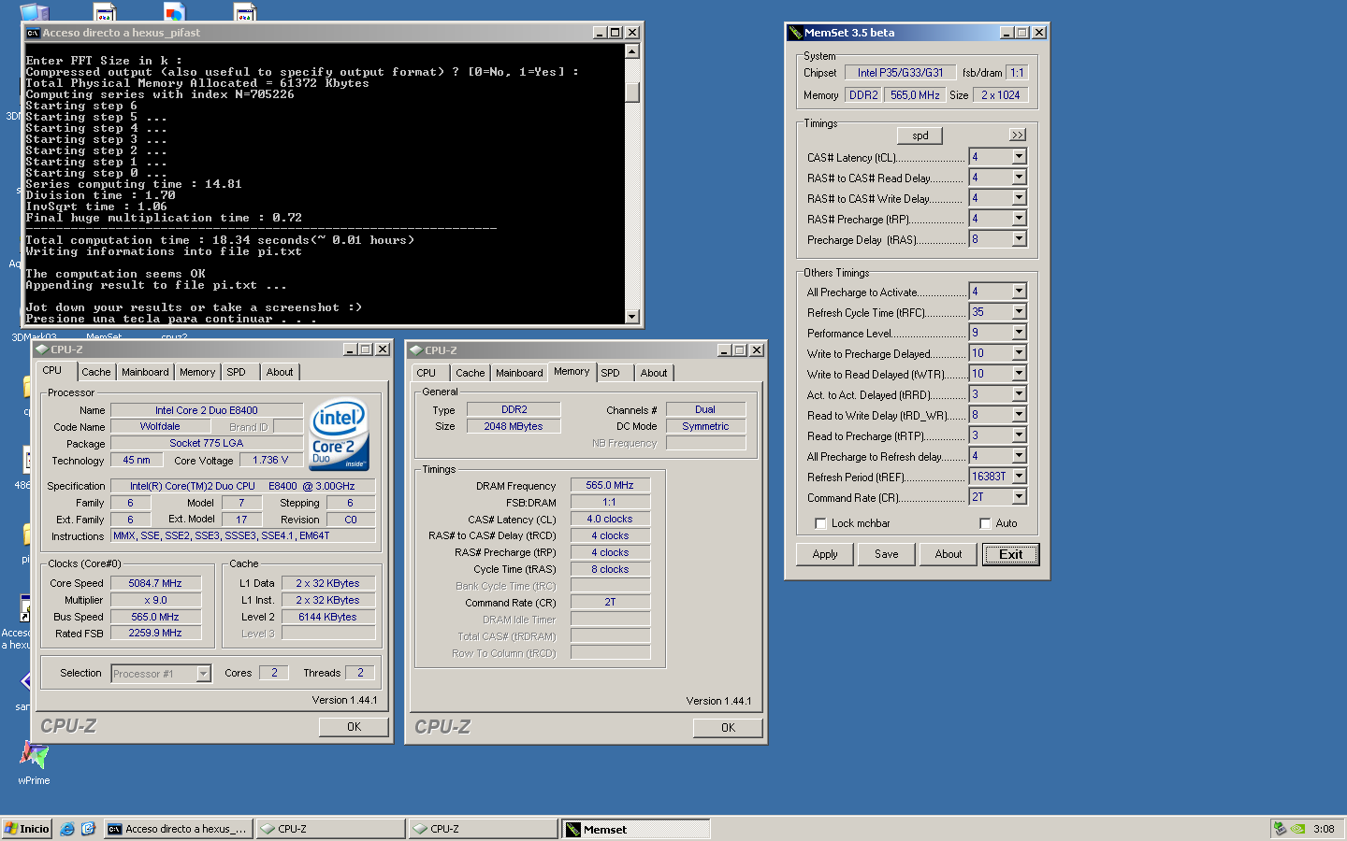Image resolution: width=1347 pixels, height=841 pixels.
Task: Click the NVIDIA system tray icon
Action: (x=1298, y=829)
